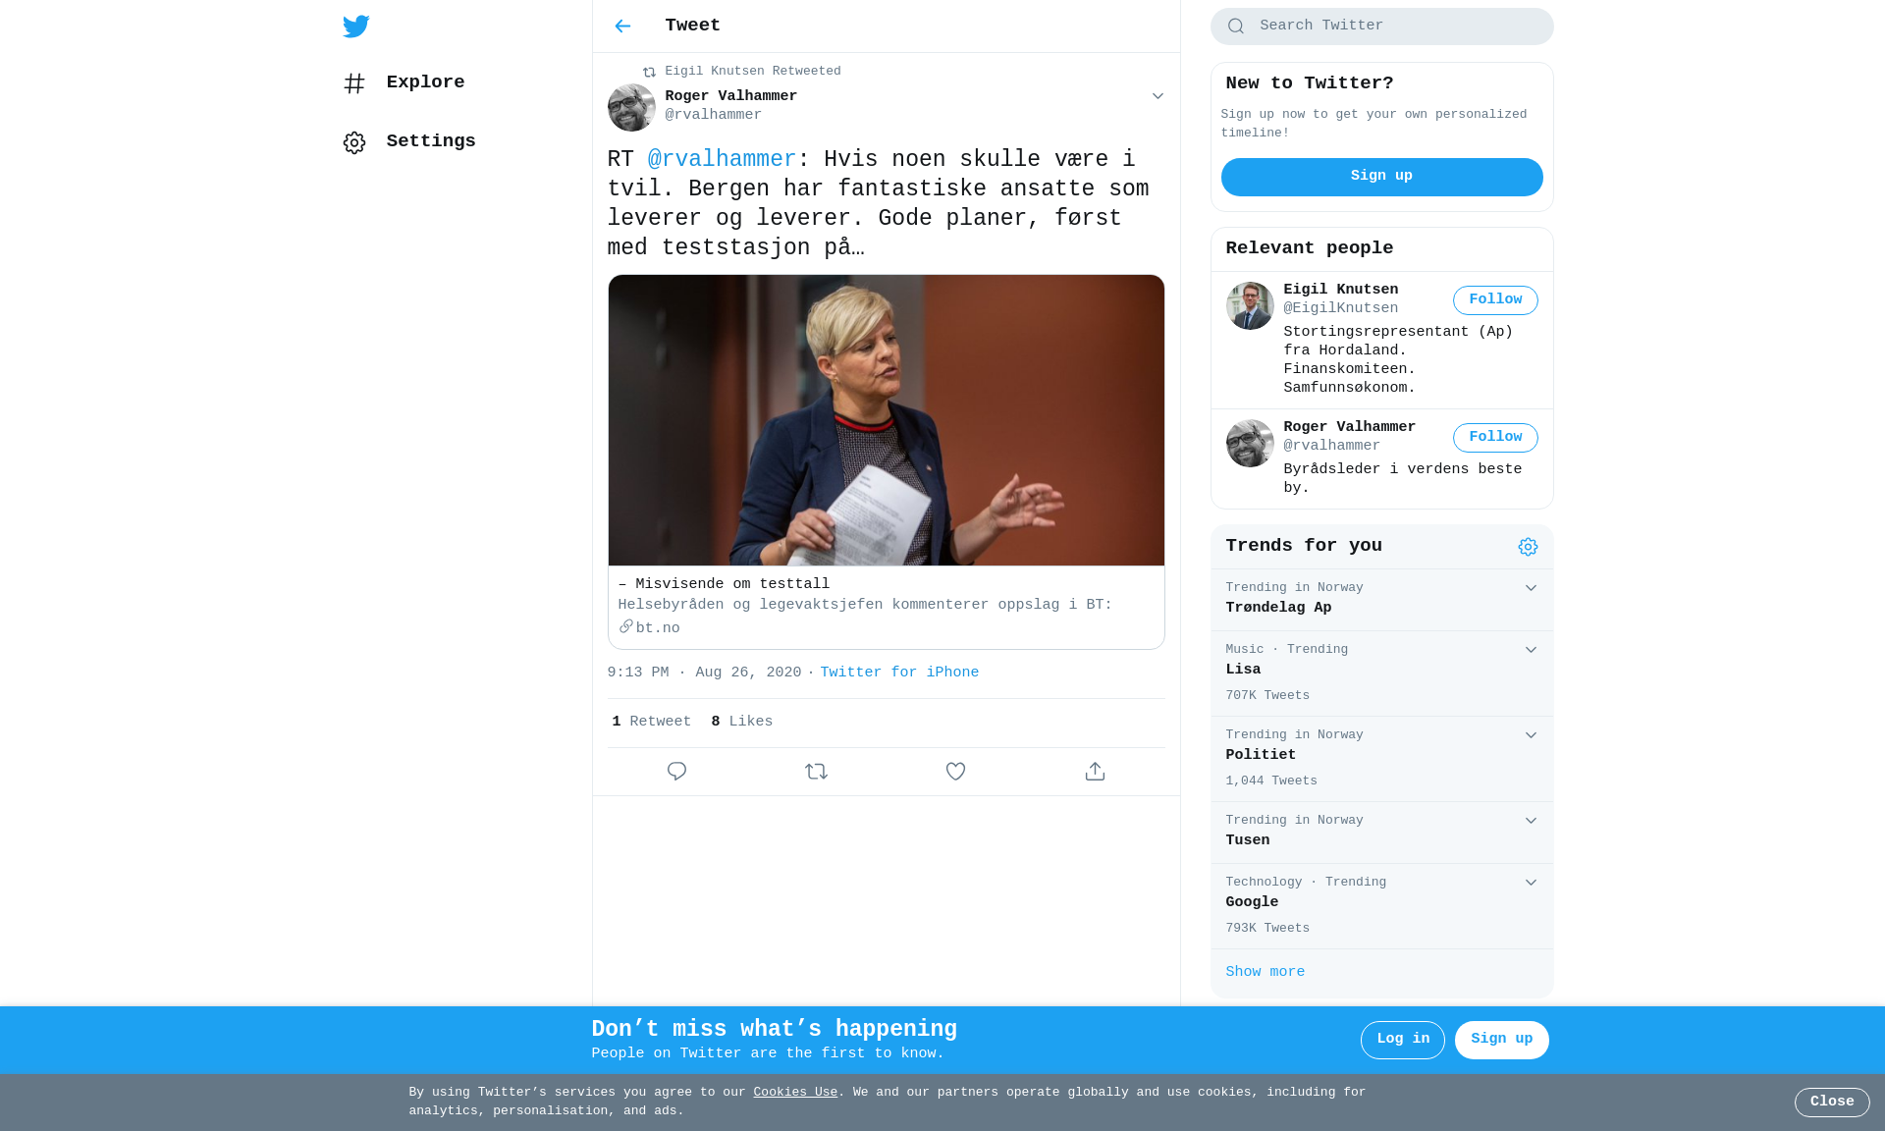
Task: Open the share tweet icon
Action: [x=1095, y=772]
